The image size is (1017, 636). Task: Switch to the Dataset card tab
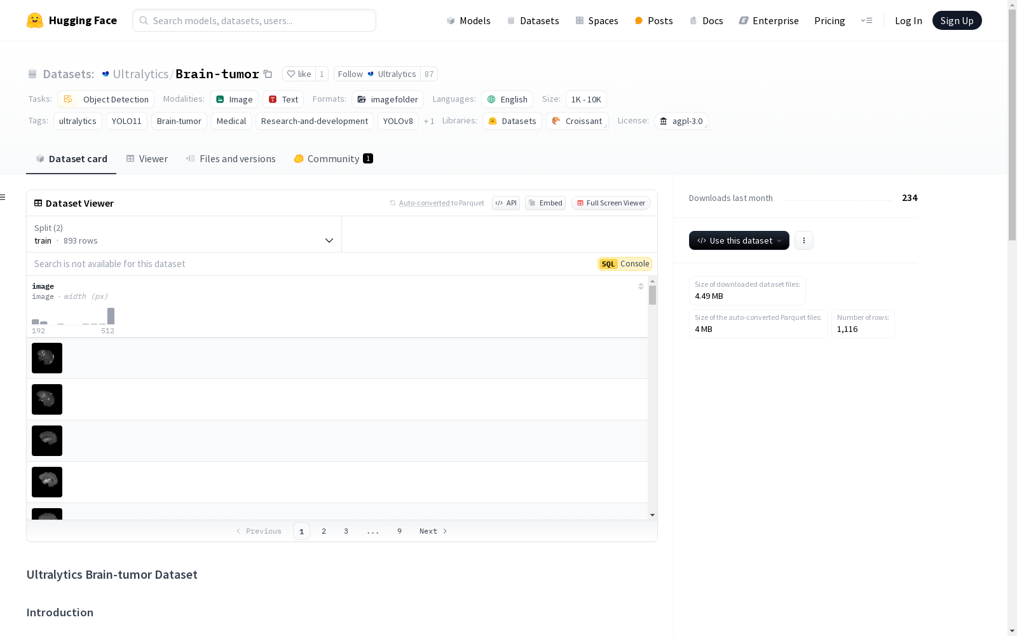71,159
